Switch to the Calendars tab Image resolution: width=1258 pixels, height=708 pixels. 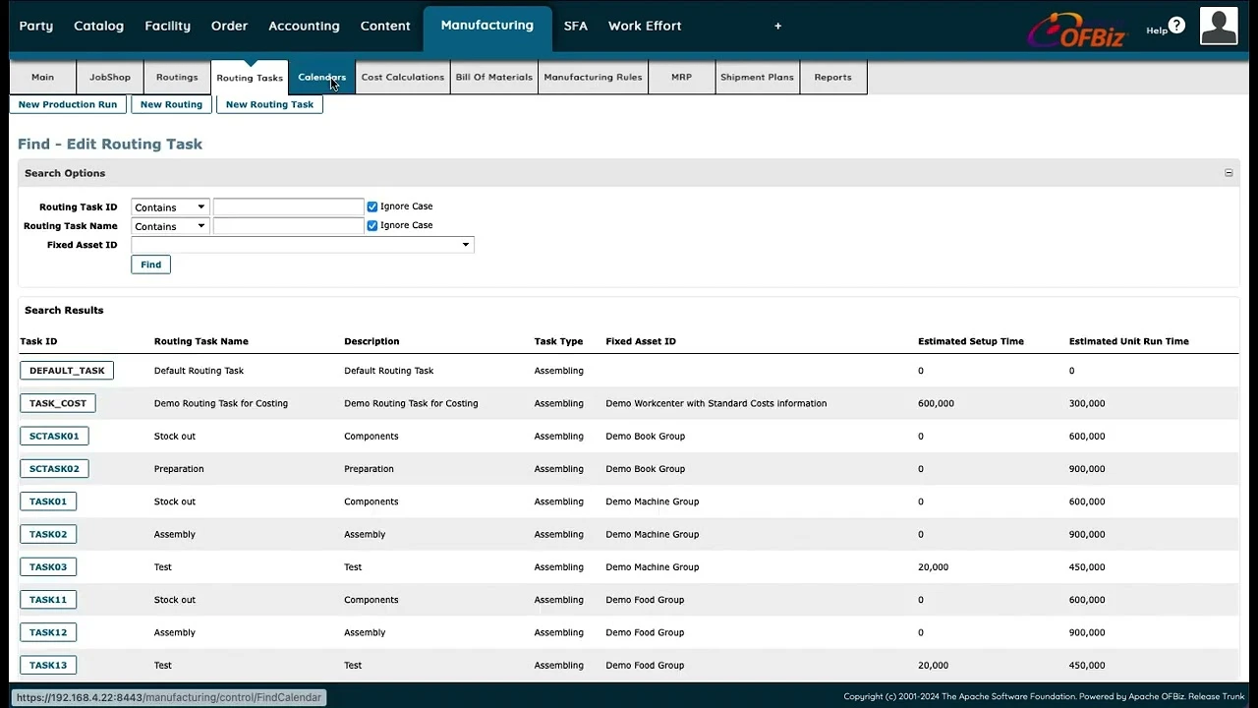click(322, 77)
